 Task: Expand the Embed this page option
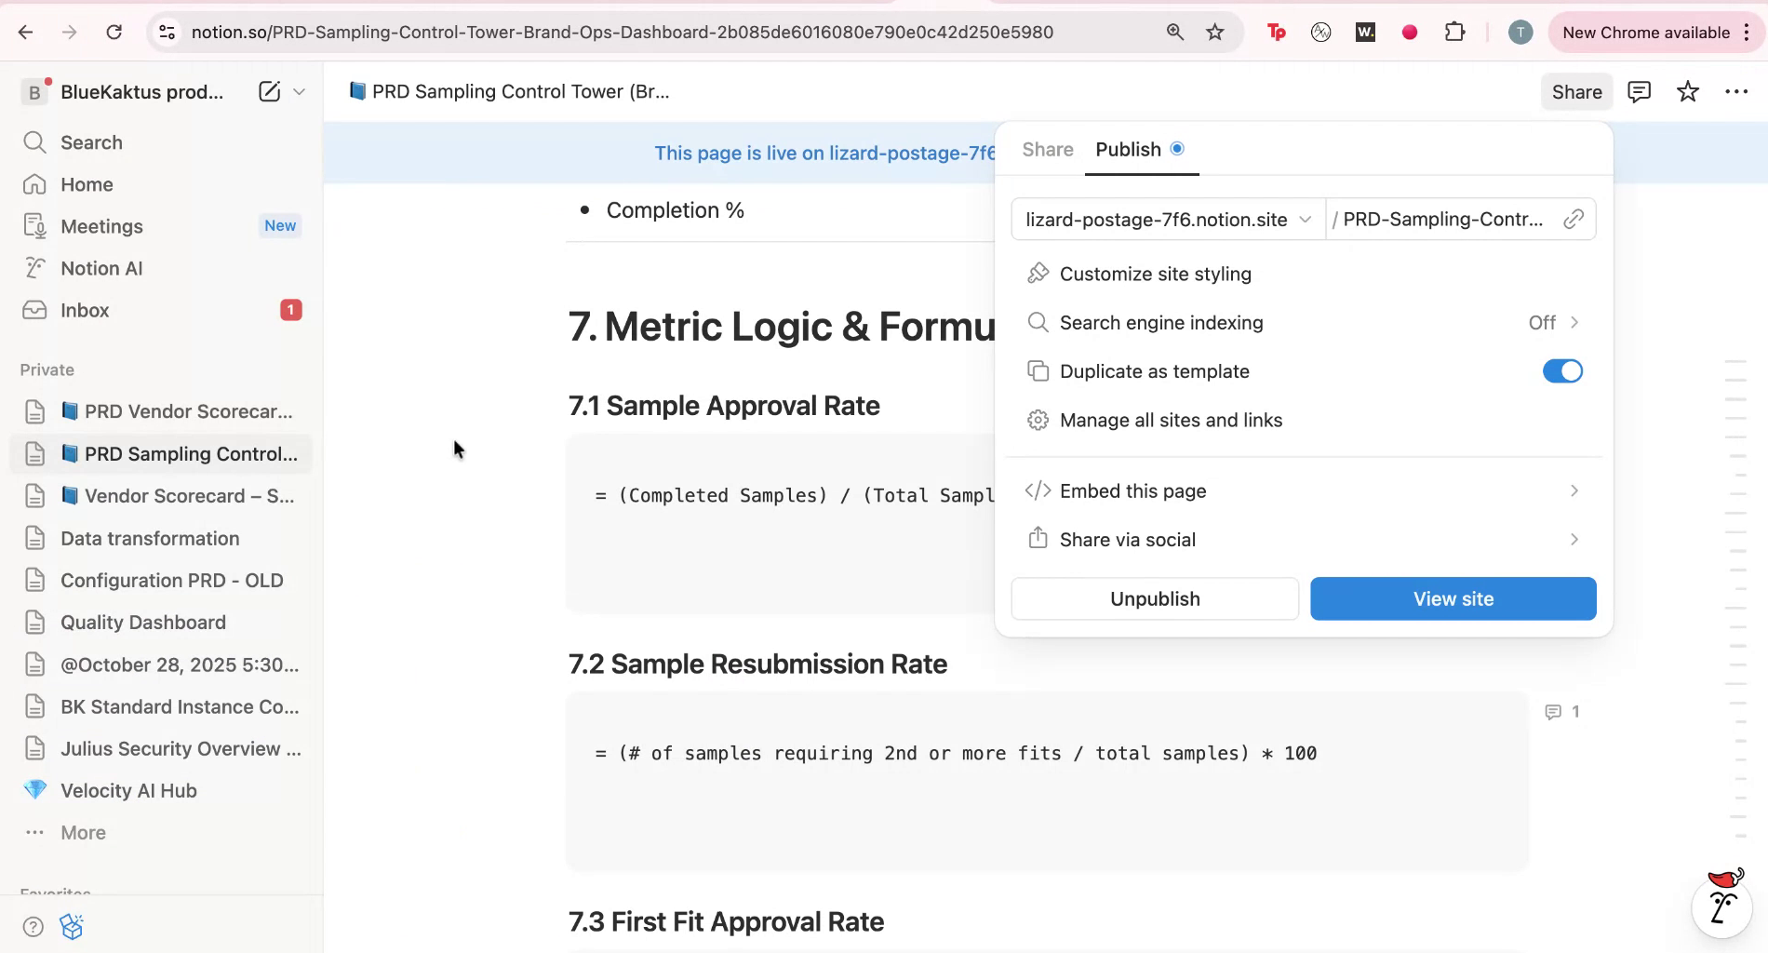click(x=1132, y=490)
